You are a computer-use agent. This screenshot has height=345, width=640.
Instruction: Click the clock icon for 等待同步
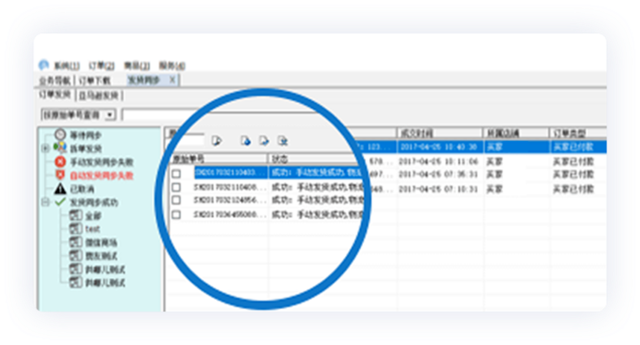(60, 134)
